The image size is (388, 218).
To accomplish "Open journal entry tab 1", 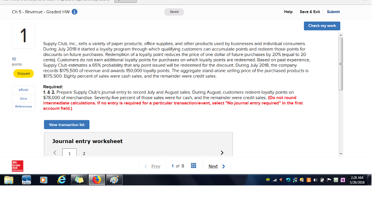I will (70, 153).
